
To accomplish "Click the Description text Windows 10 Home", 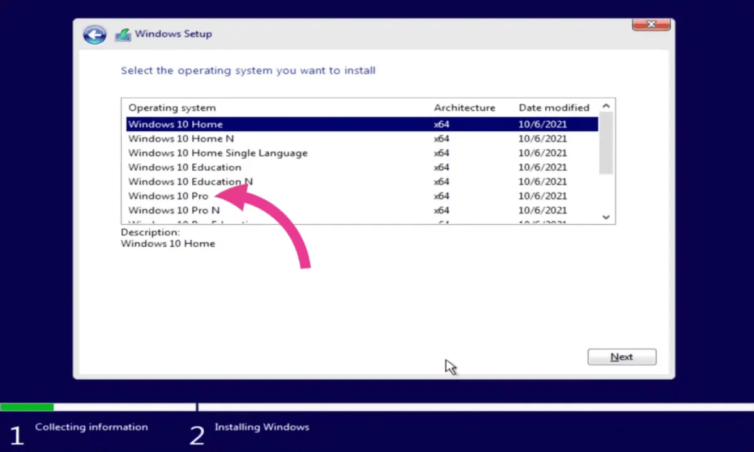I will pos(168,244).
